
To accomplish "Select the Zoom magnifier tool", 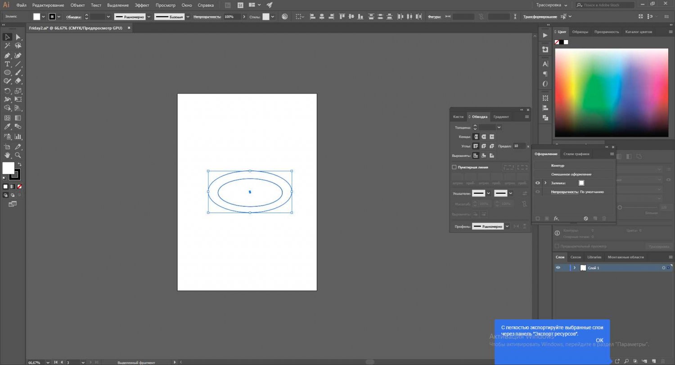I will (x=18, y=155).
